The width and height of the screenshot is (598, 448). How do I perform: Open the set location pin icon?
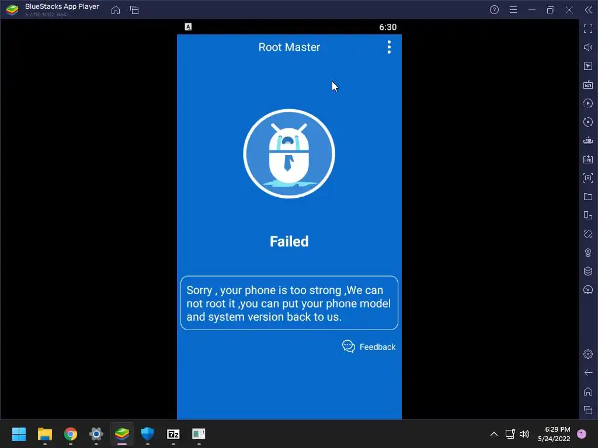[588, 253]
